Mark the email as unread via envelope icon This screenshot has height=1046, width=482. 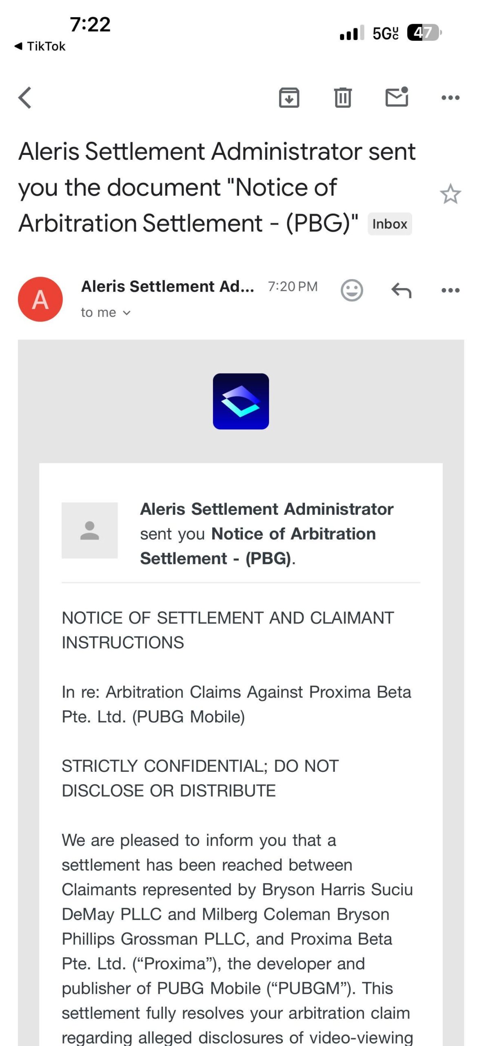coord(397,97)
